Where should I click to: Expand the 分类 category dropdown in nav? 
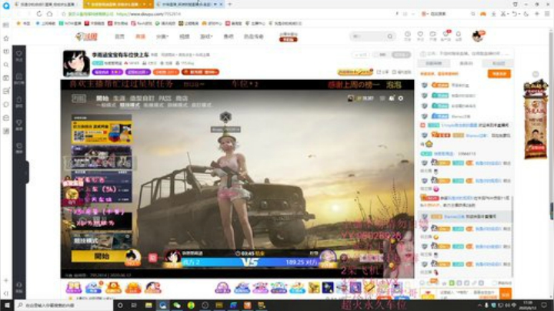tap(162, 36)
